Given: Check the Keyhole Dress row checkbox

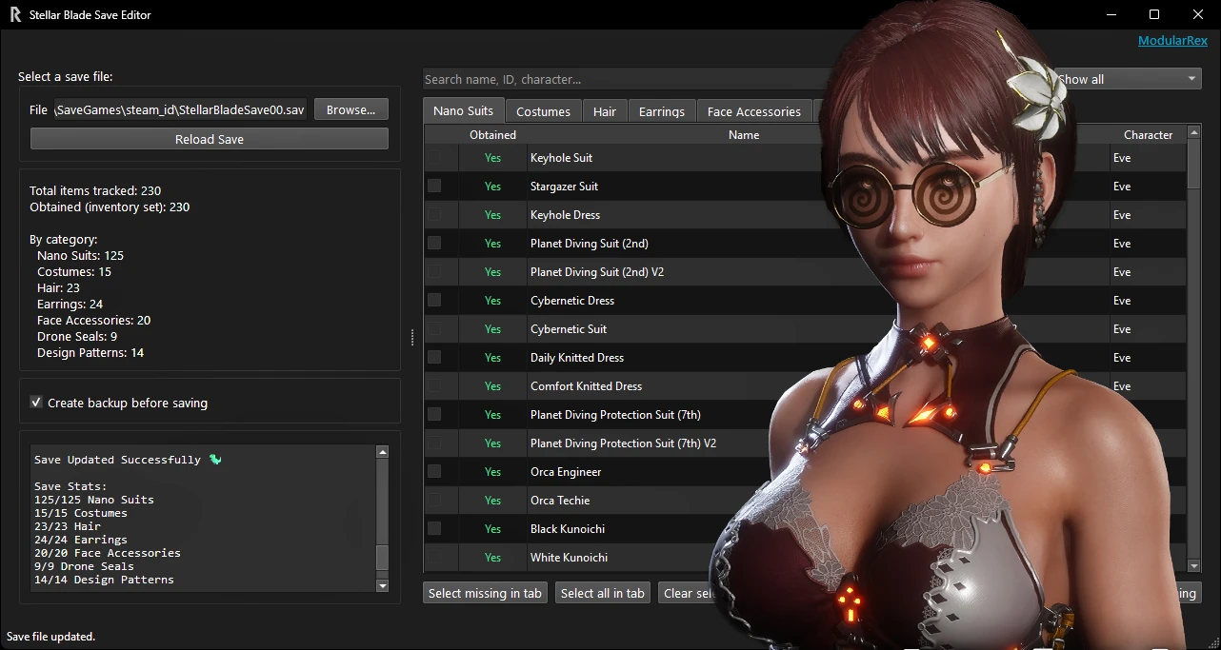Looking at the screenshot, I should click(x=434, y=215).
